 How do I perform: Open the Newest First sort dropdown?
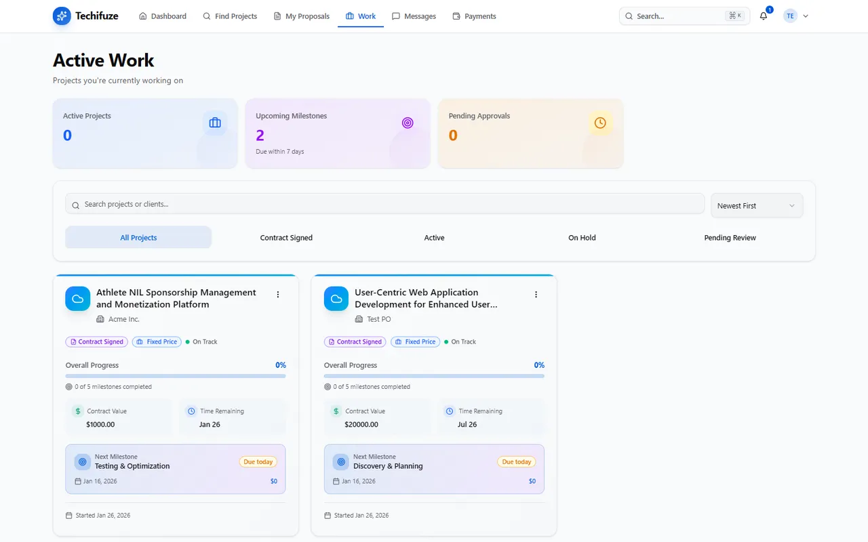click(757, 206)
